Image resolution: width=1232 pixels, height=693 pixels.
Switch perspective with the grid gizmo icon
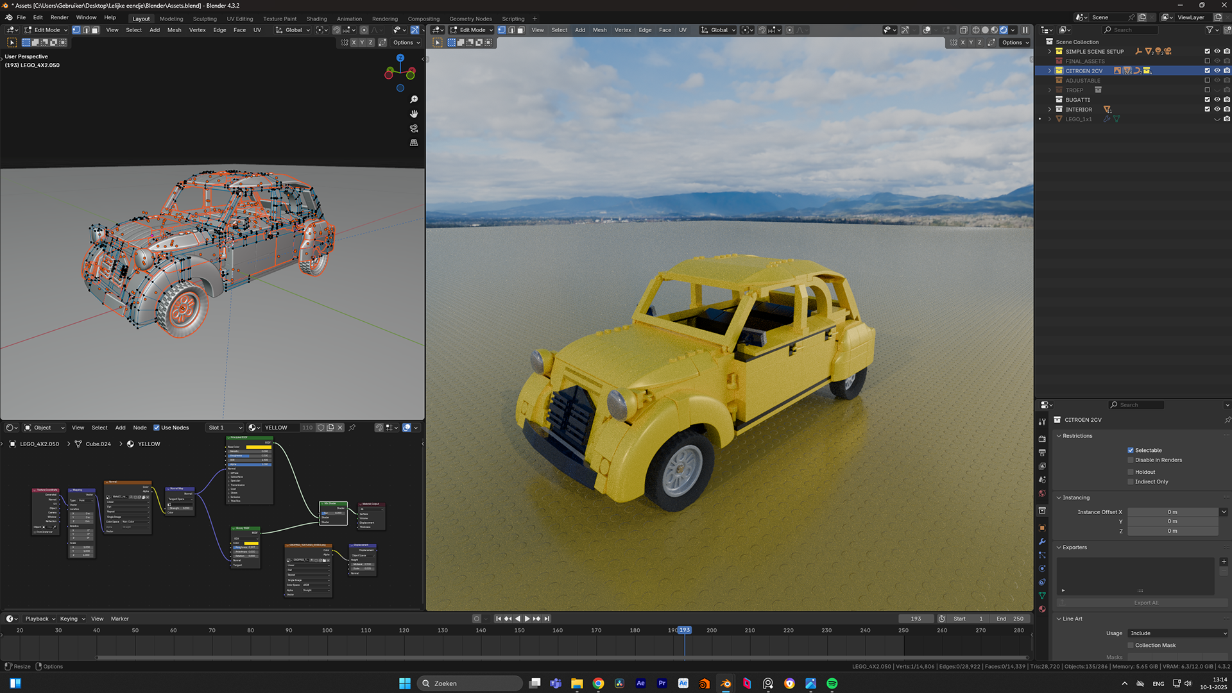tap(414, 143)
